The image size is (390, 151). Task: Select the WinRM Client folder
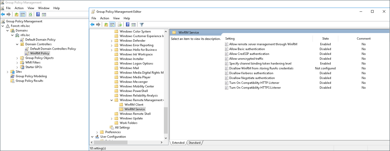134,105
